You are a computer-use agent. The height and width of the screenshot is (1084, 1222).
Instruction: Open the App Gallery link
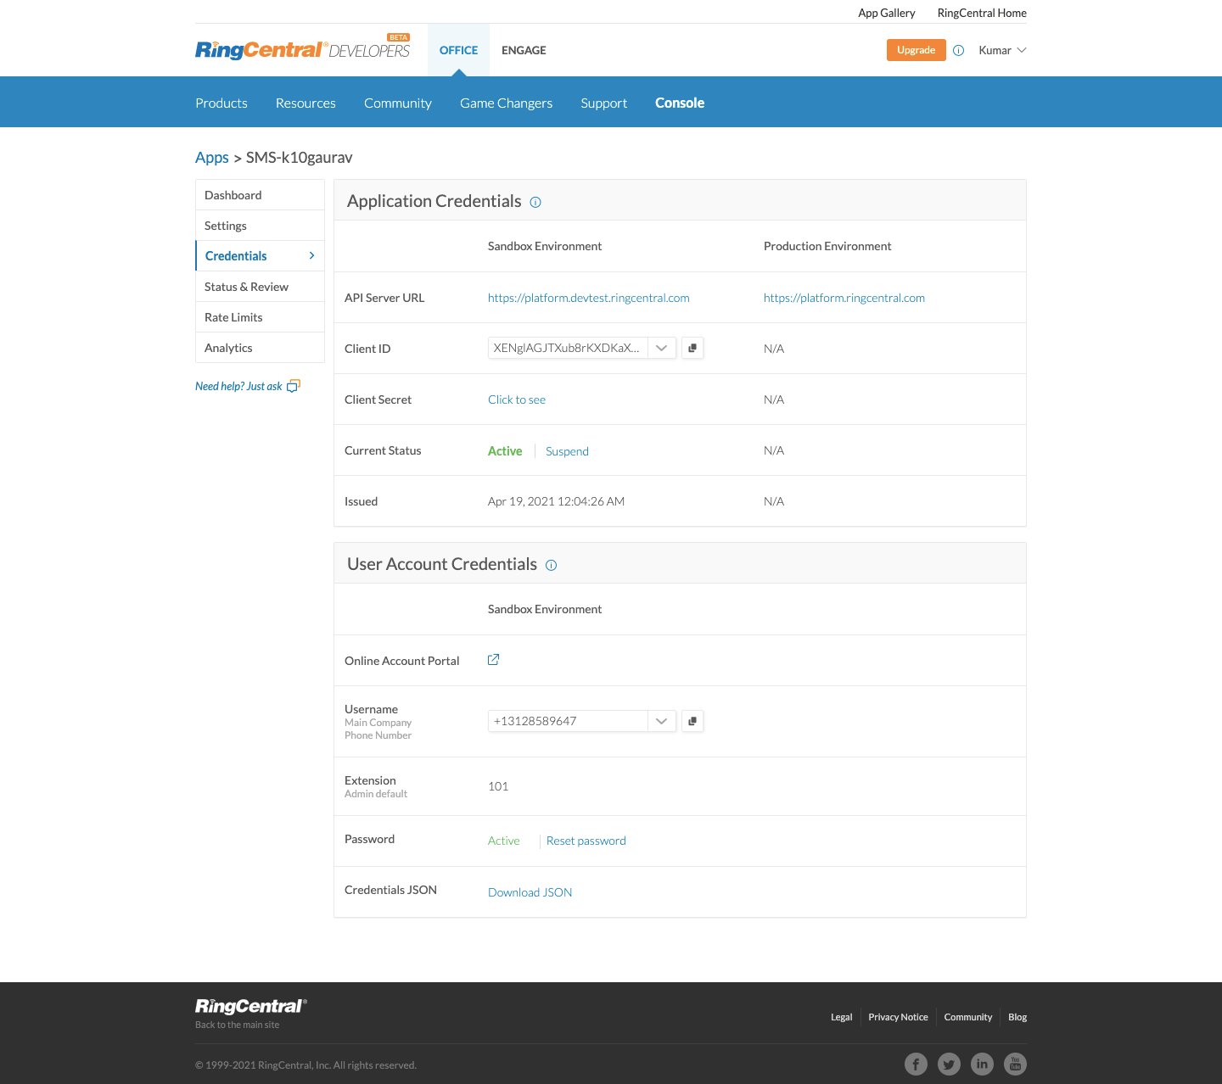tap(887, 13)
